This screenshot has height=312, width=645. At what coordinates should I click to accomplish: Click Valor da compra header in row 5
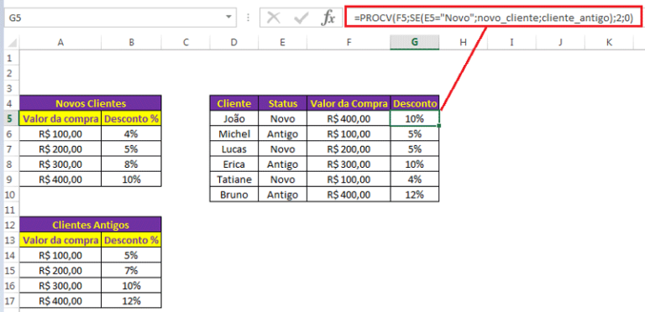(x=60, y=118)
